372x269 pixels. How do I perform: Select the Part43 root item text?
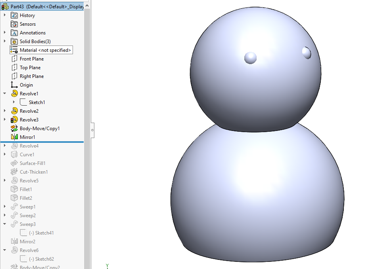coord(47,7)
